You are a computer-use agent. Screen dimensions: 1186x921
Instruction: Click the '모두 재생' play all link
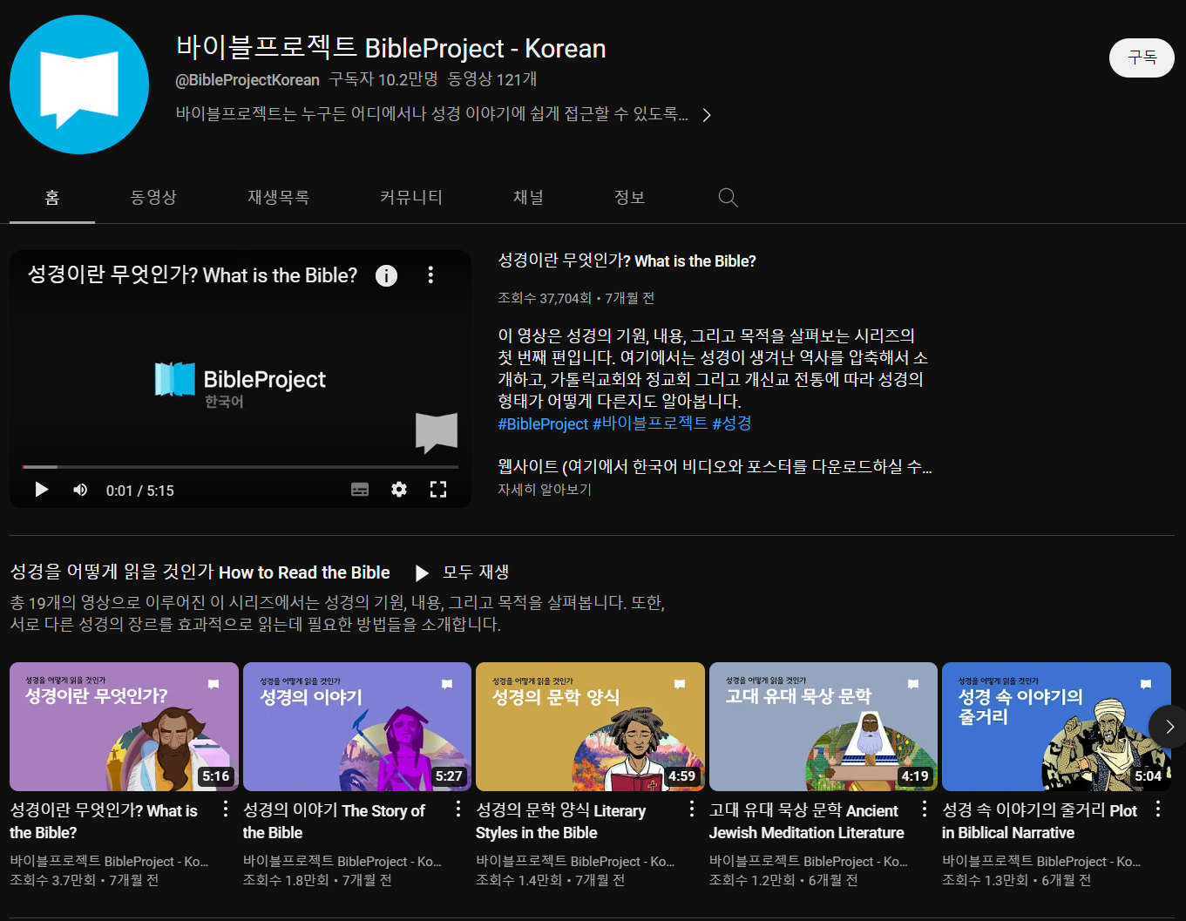476,572
